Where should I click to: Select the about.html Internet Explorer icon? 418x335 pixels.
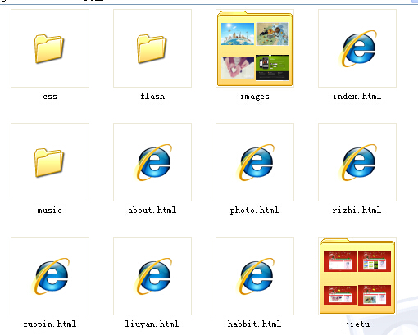[x=153, y=162]
